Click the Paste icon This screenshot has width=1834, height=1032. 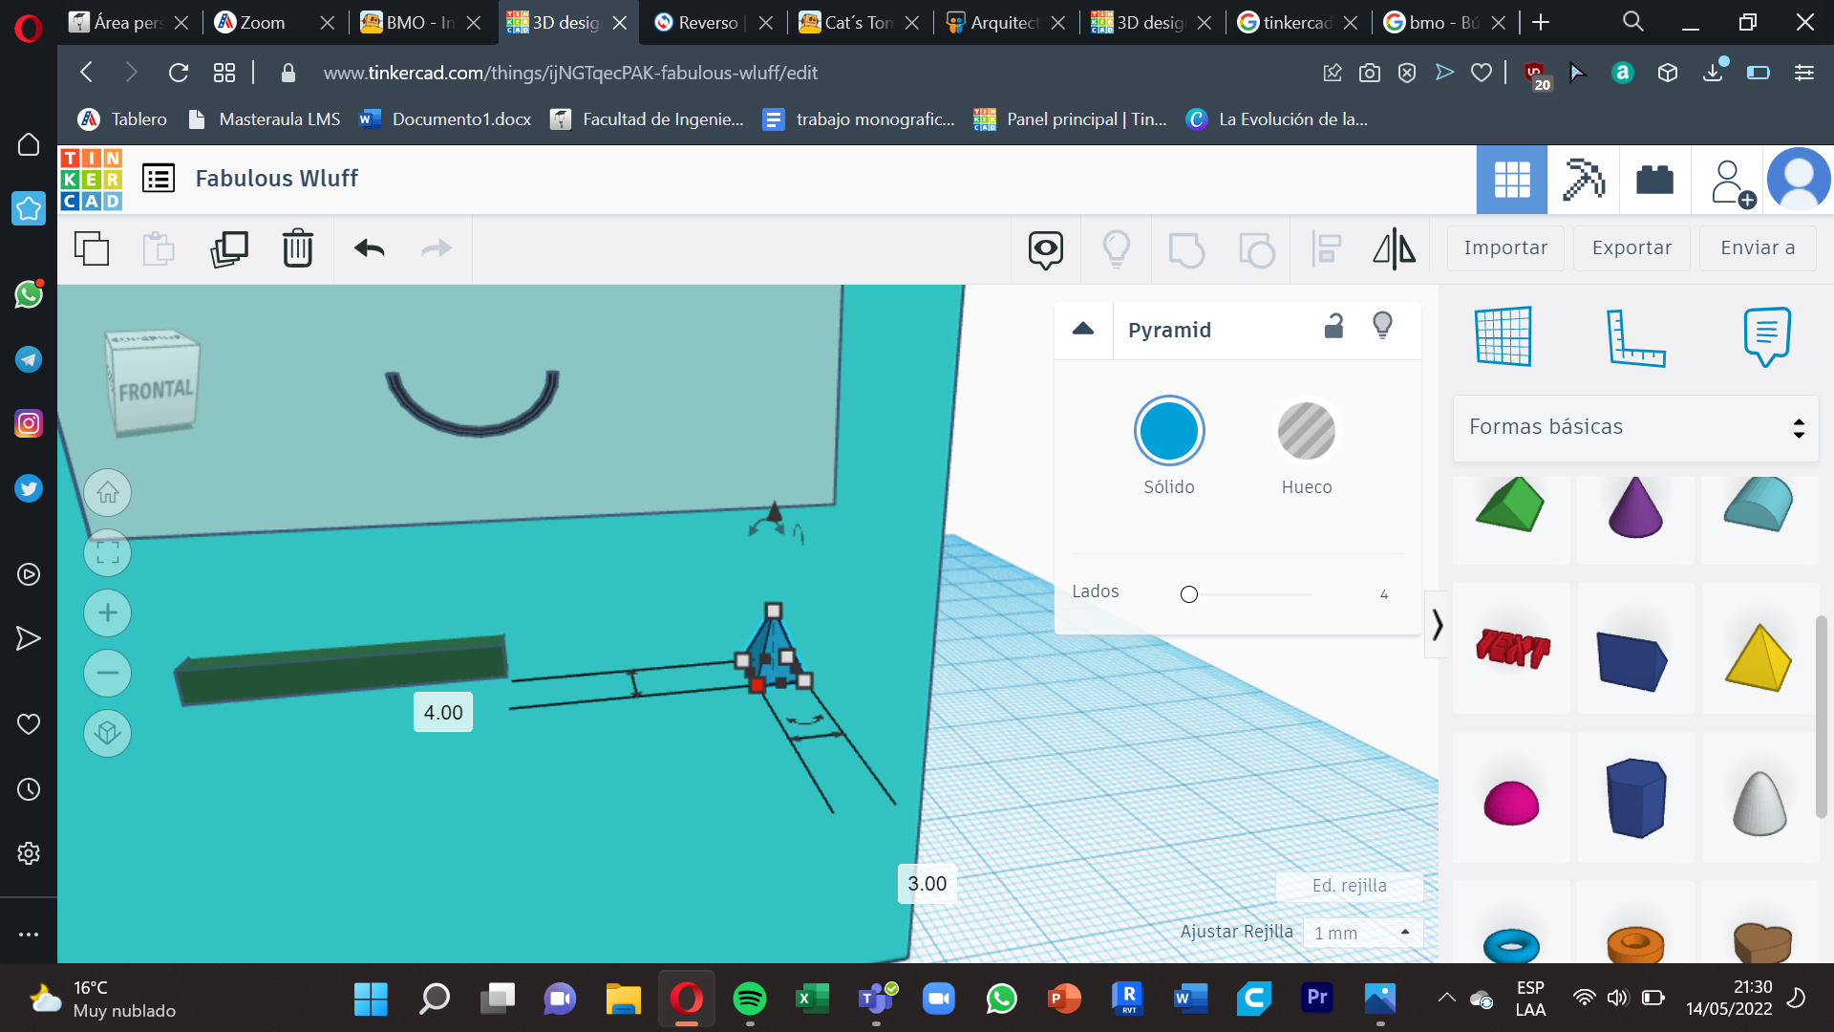point(159,248)
